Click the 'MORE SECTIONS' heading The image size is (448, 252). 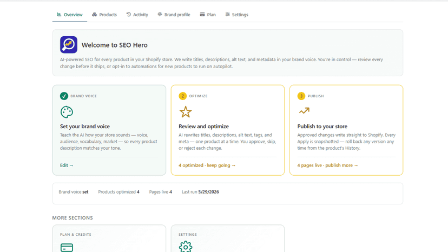tap(73, 218)
